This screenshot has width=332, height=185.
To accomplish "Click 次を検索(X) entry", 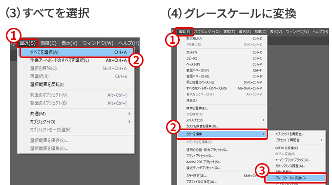I will pos(222,114).
